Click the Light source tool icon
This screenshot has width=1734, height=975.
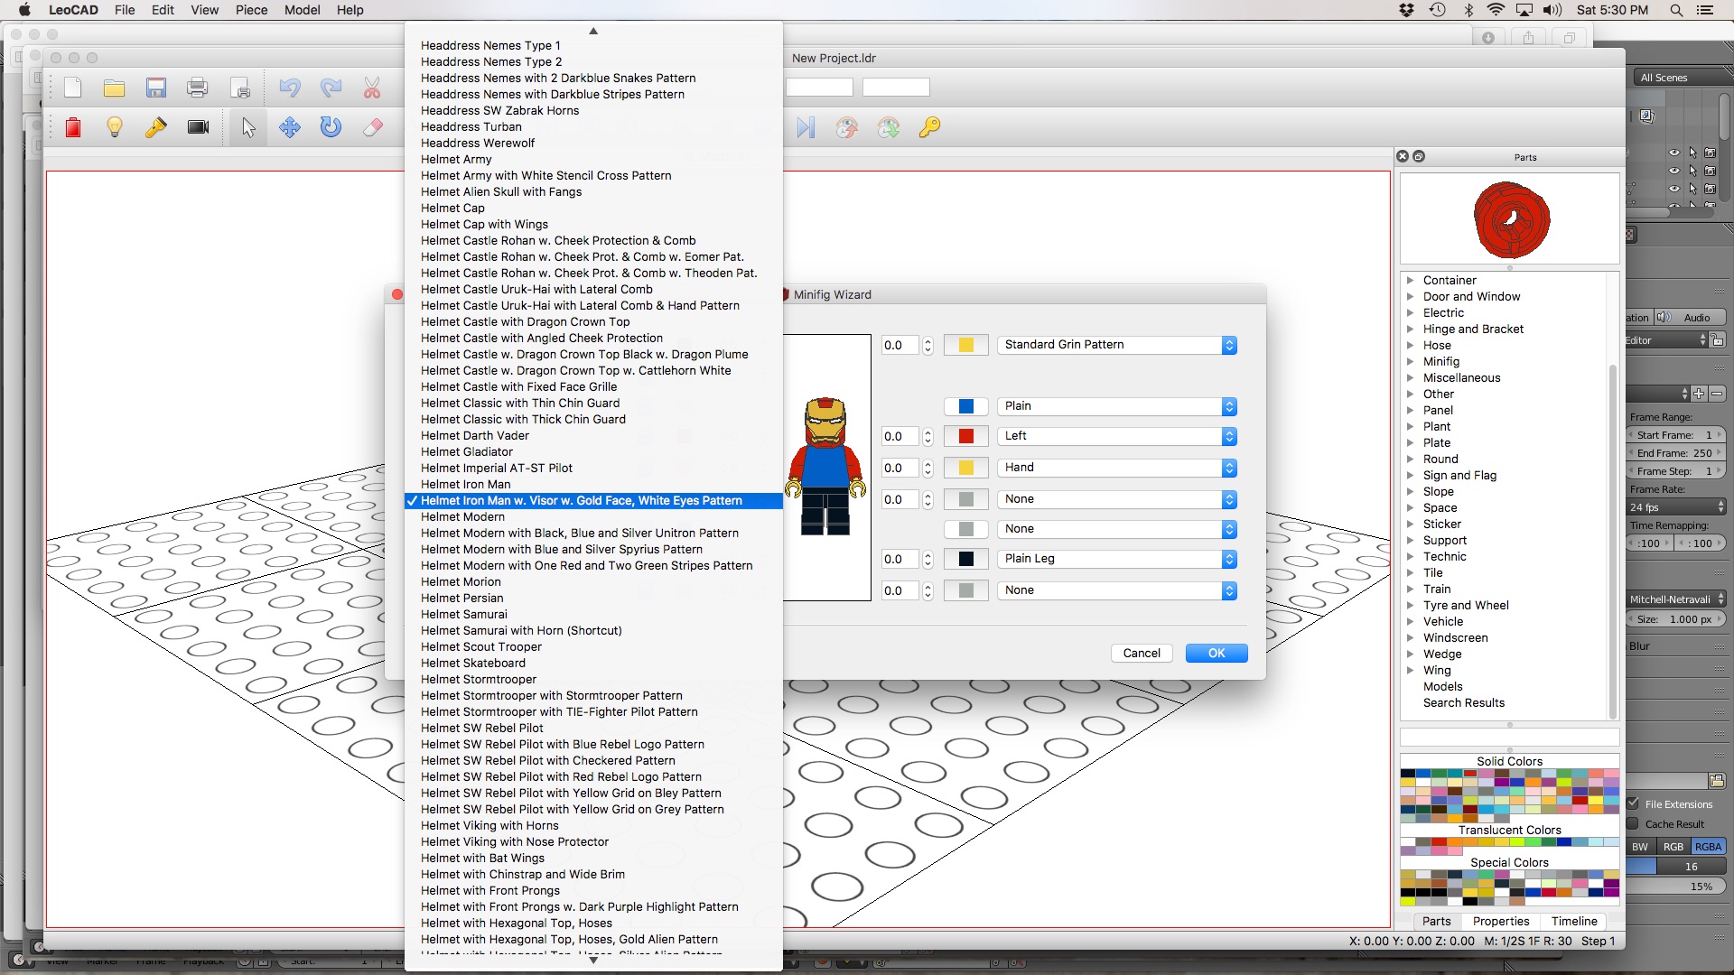point(115,127)
